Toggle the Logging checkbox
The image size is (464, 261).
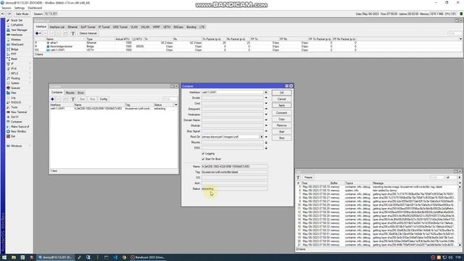203,154
